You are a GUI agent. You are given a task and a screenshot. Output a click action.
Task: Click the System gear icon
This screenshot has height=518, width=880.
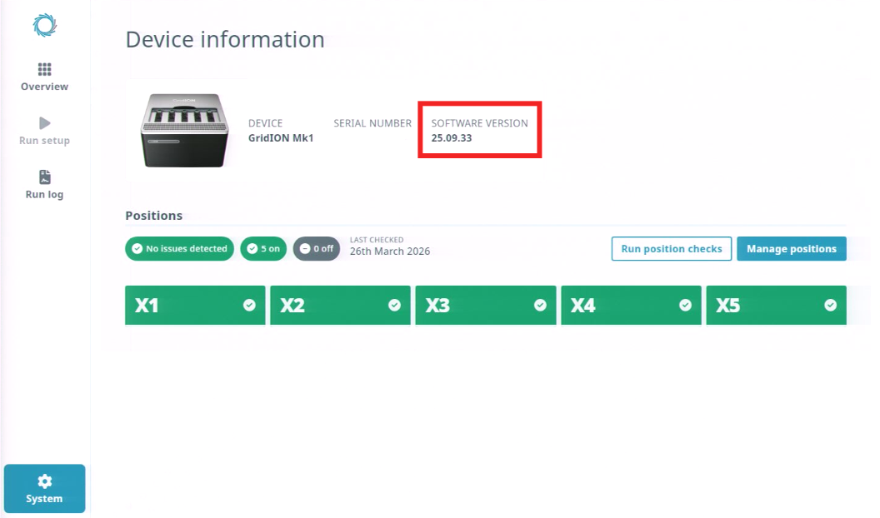(x=45, y=481)
